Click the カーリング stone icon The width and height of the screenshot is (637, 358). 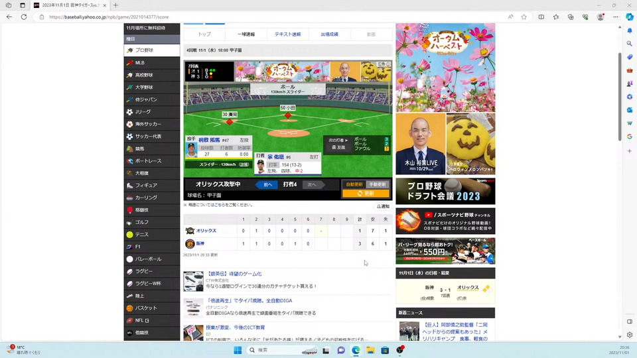click(129, 198)
